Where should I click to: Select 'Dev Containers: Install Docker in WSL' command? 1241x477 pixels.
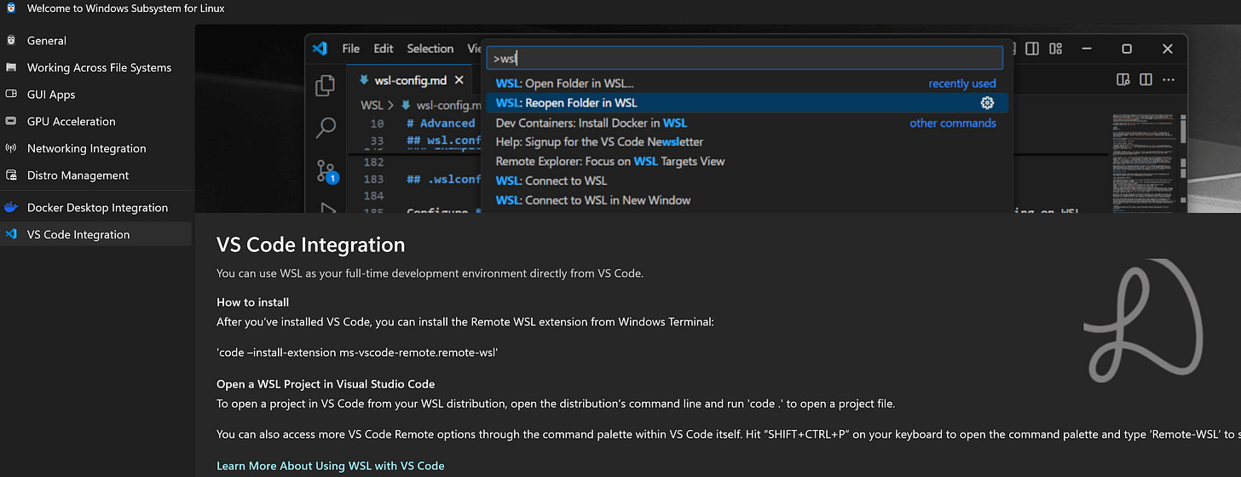coord(747,123)
